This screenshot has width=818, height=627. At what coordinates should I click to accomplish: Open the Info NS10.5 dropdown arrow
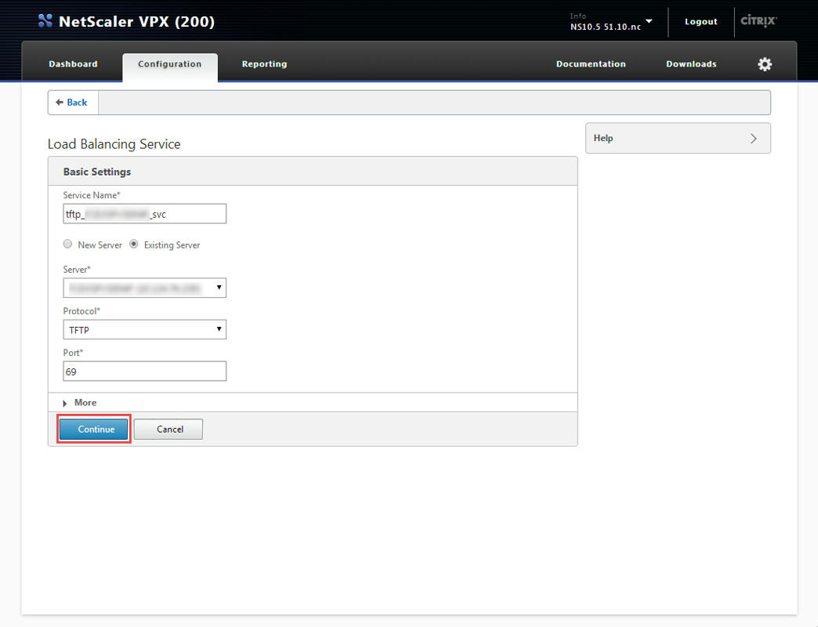(x=649, y=21)
